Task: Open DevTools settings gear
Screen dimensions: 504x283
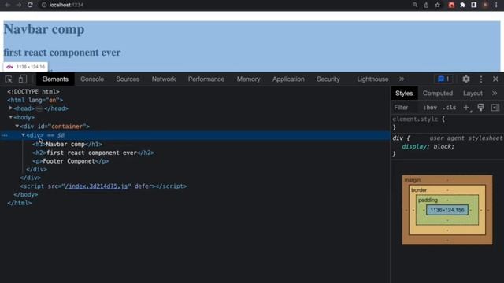Action: pyautogui.click(x=465, y=79)
